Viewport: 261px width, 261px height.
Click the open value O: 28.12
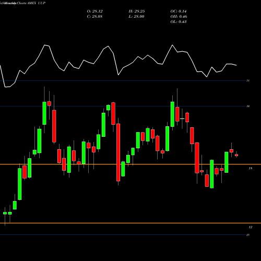tap(94, 11)
